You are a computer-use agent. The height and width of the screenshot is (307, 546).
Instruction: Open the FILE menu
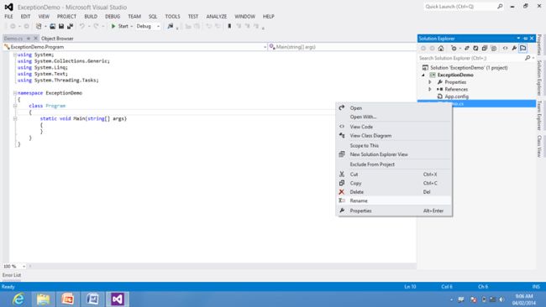8,16
